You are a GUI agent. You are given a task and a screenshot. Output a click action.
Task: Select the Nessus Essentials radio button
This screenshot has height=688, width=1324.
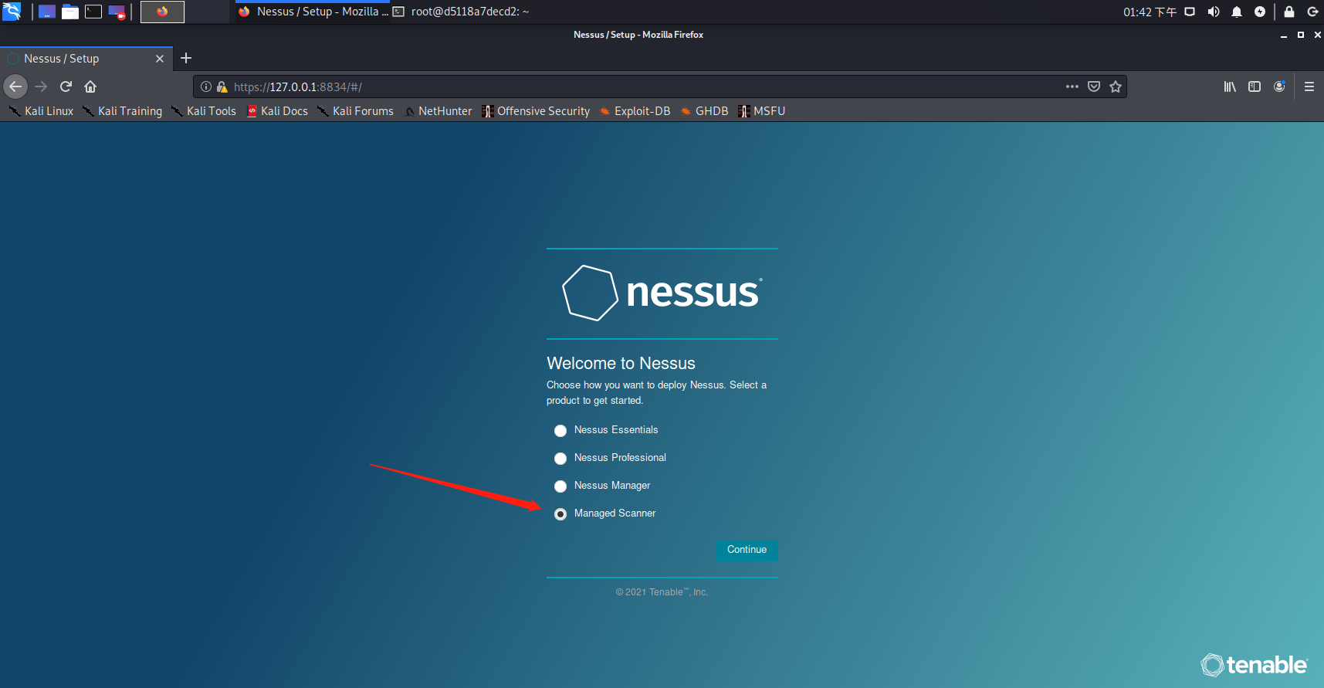click(560, 431)
